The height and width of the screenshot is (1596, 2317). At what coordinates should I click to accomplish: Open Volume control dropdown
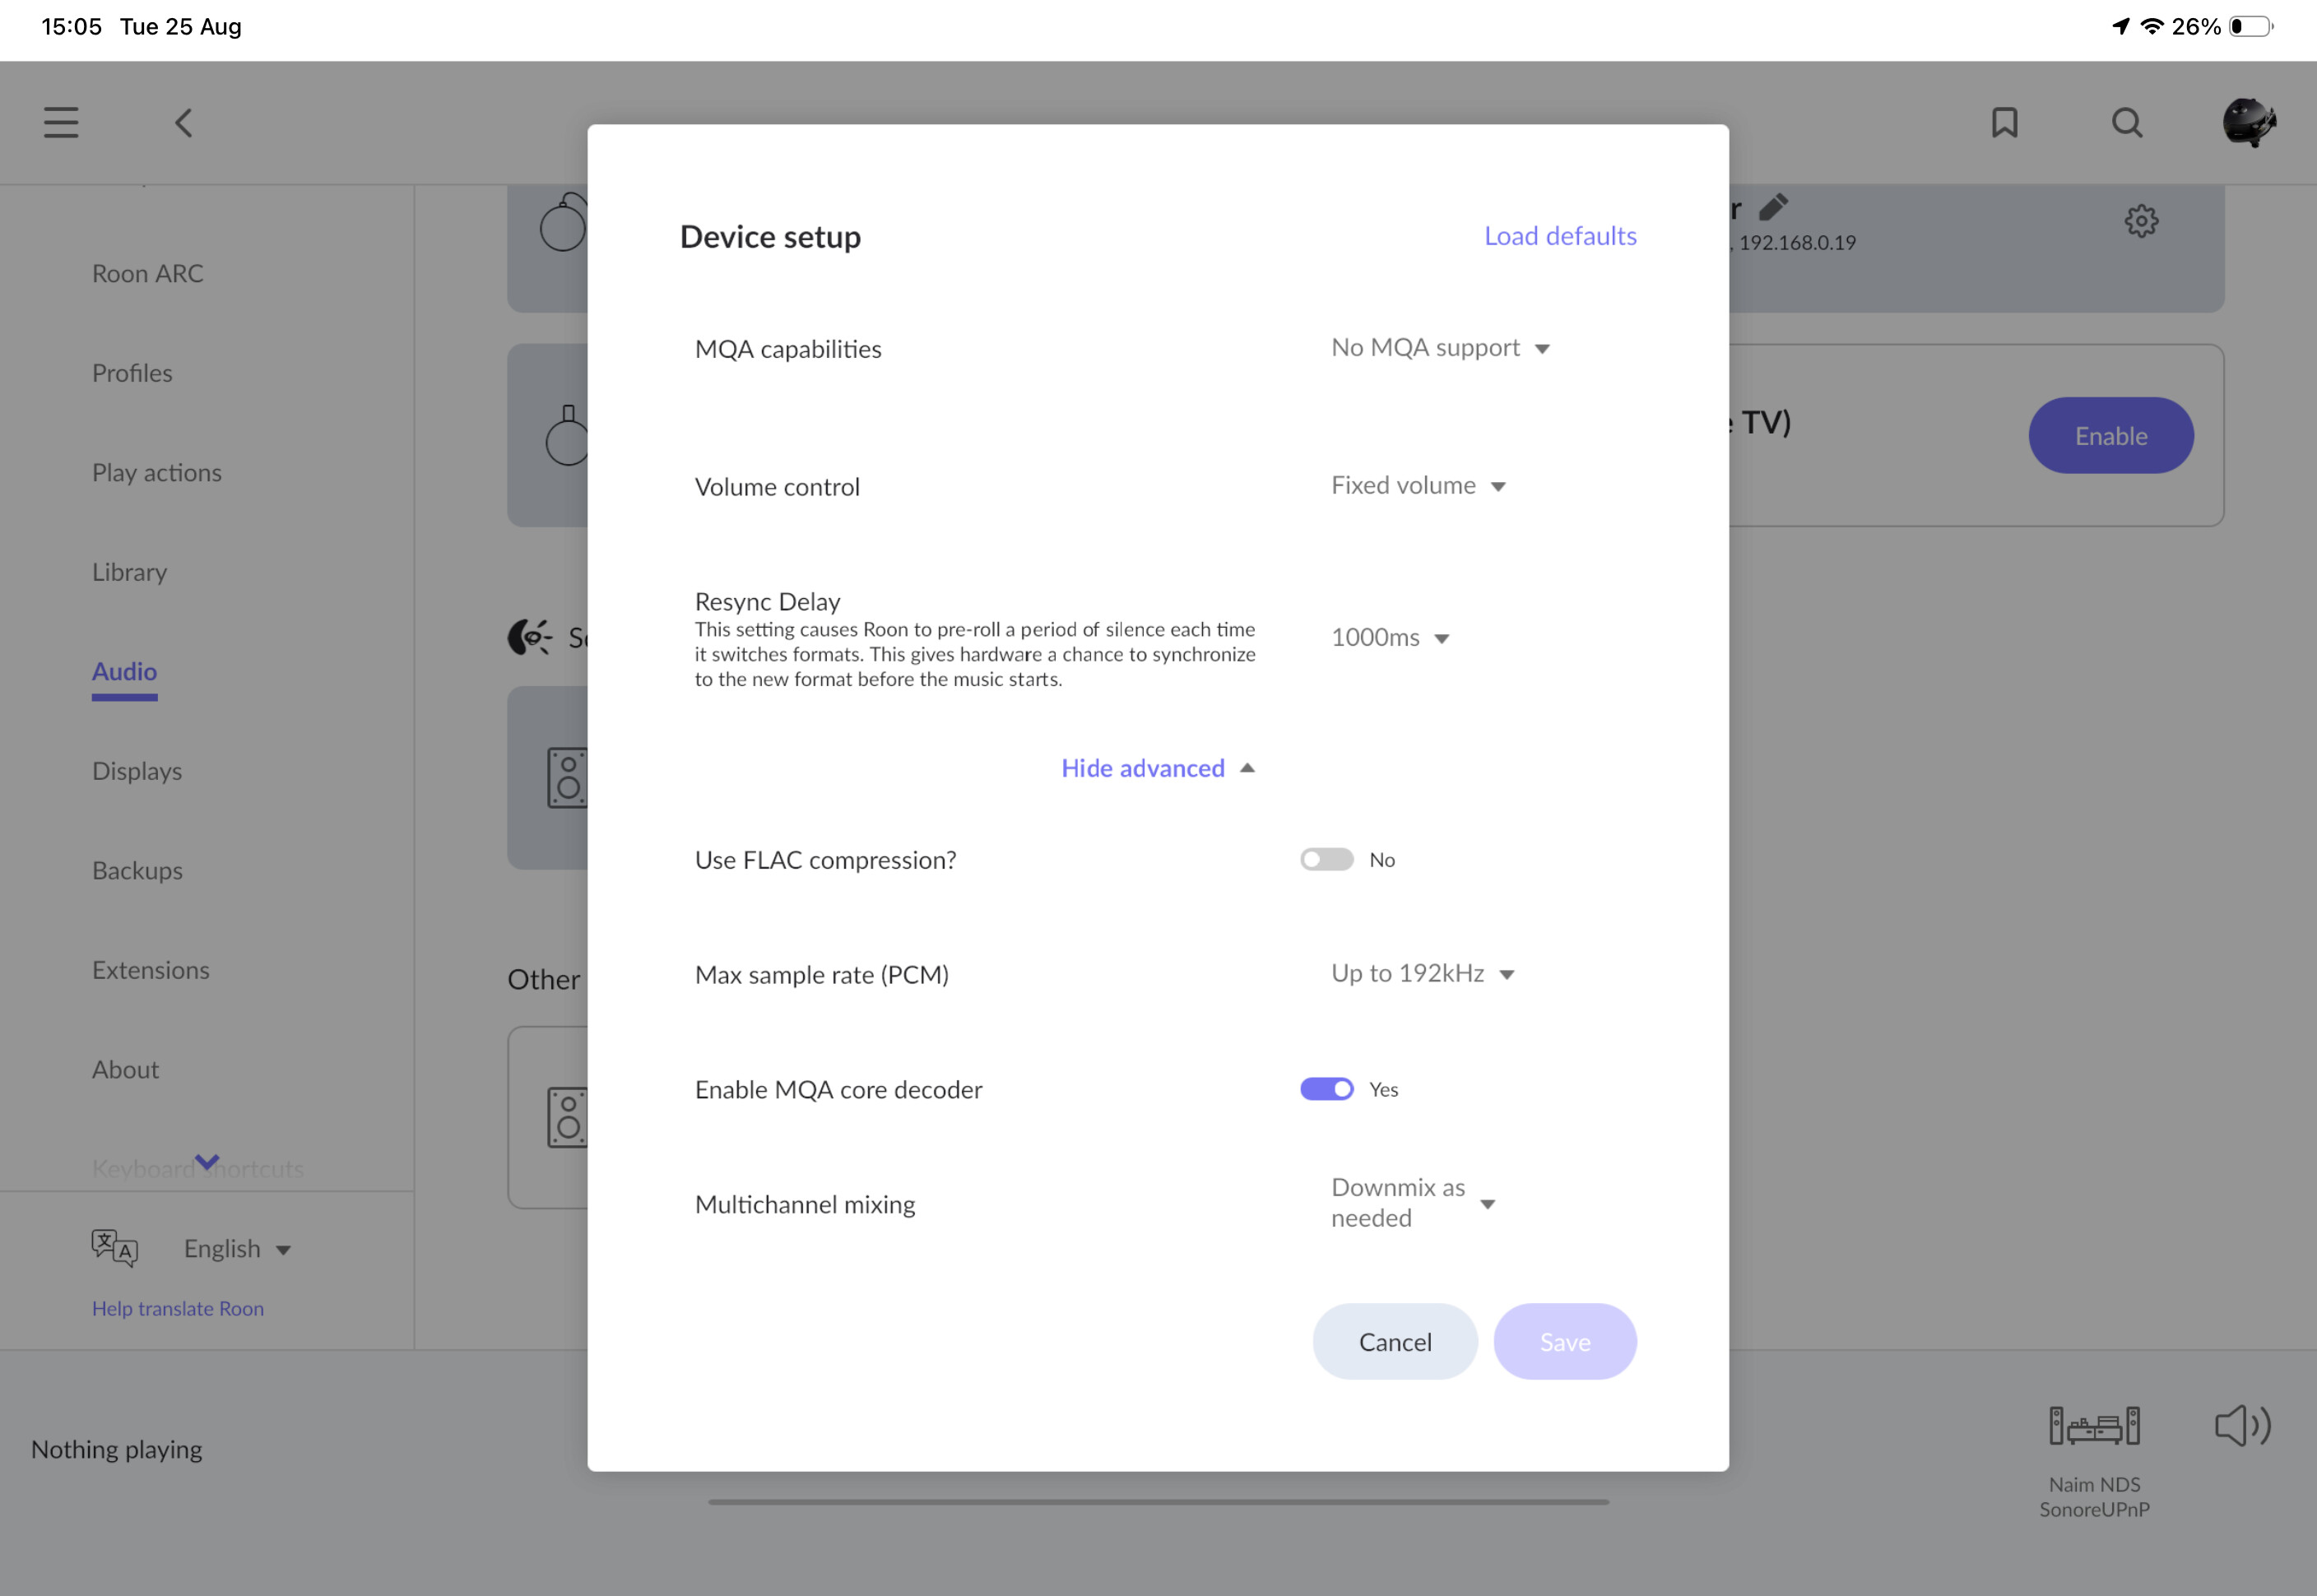(x=1418, y=486)
